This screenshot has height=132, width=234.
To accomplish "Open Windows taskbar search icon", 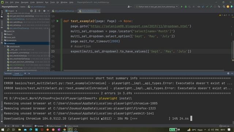I will pos(8,130).
